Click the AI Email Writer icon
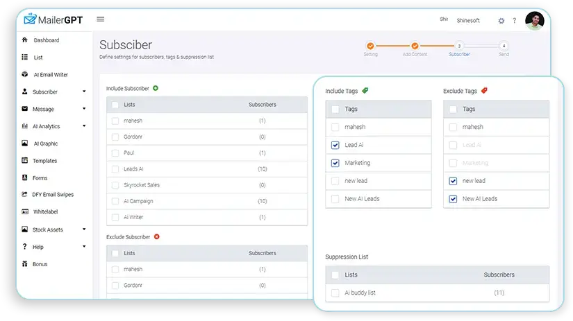Viewport: 573px width, 321px height. (x=24, y=74)
